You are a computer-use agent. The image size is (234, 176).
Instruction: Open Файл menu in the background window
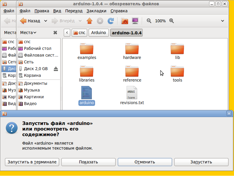click(x=9, y=11)
